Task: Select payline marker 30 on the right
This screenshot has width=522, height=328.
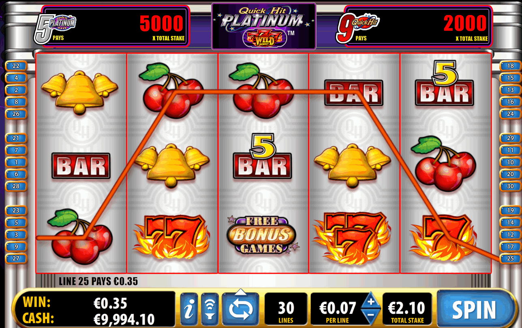Action: click(x=510, y=186)
